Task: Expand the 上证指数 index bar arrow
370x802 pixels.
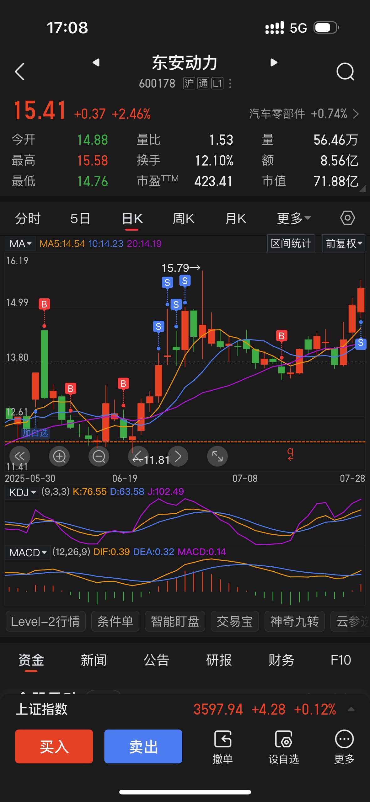Action: pos(351,709)
